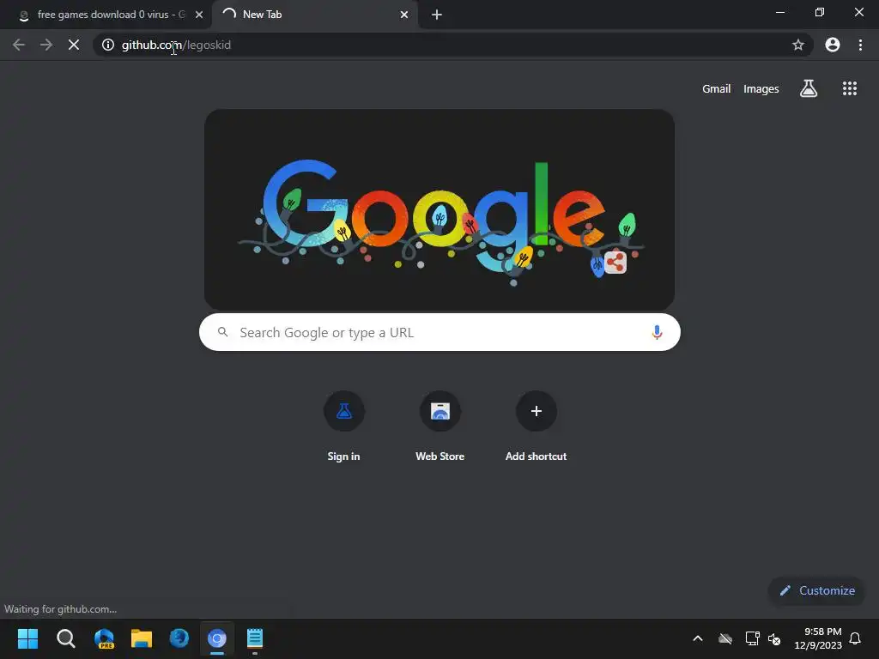879x659 pixels.
Task: Open a new tab with plus button
Action: 437,15
